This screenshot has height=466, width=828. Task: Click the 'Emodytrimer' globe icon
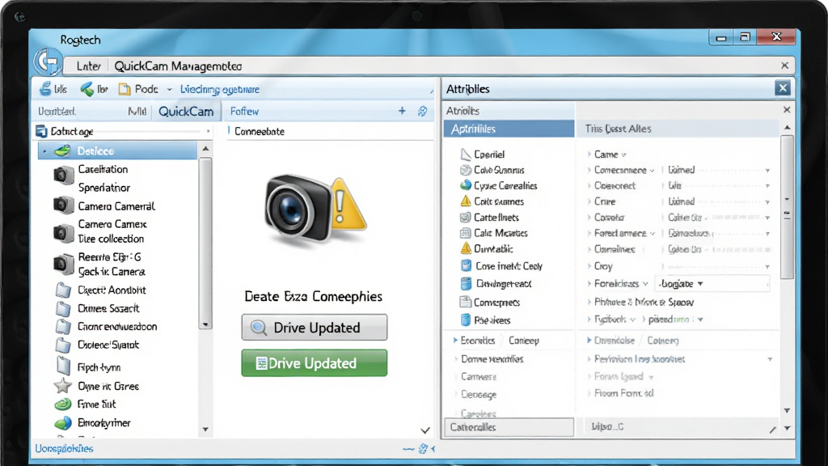tap(63, 423)
